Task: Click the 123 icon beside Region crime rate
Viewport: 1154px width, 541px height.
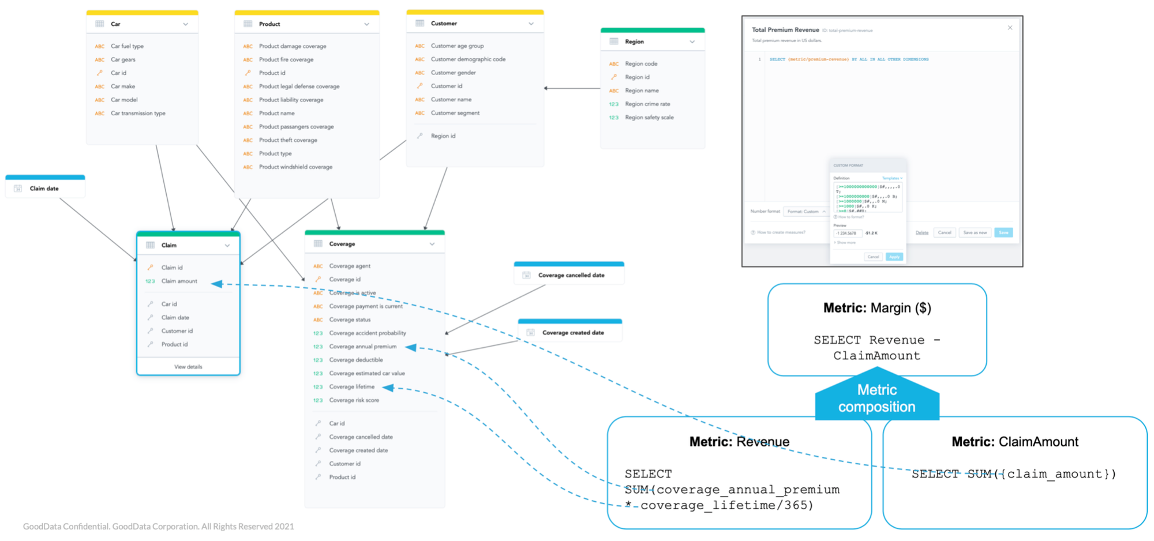Action: [613, 104]
